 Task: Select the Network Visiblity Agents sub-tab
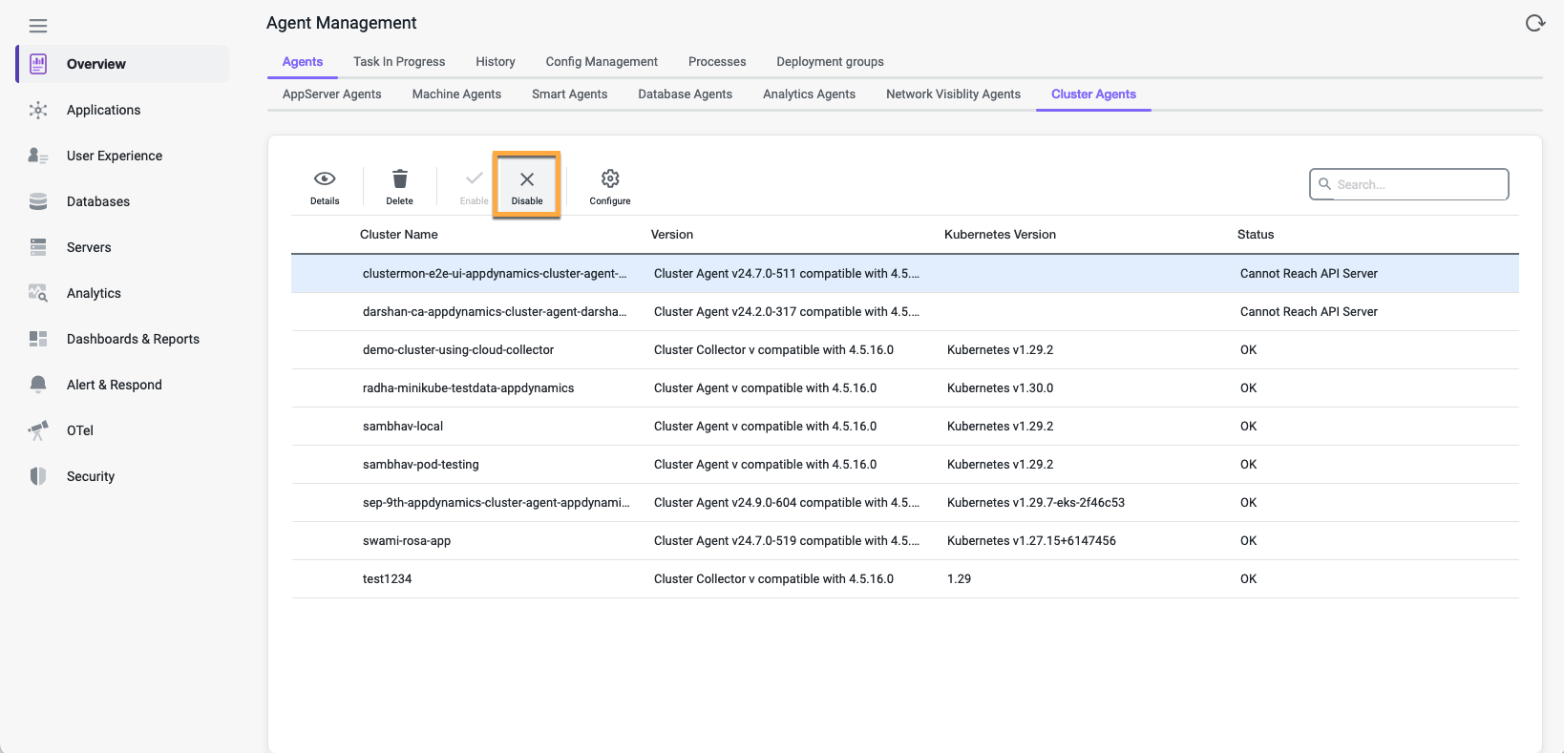tap(953, 94)
